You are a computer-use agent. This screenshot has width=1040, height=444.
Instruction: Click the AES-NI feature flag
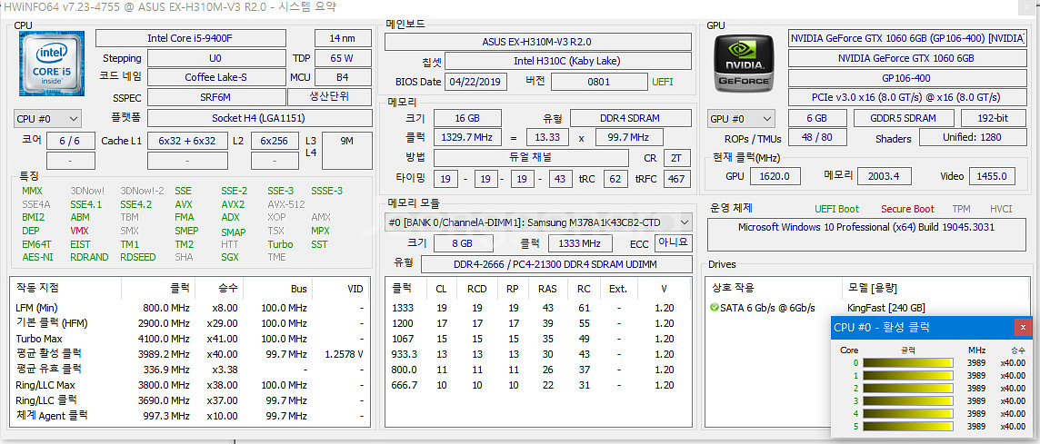pos(37,257)
